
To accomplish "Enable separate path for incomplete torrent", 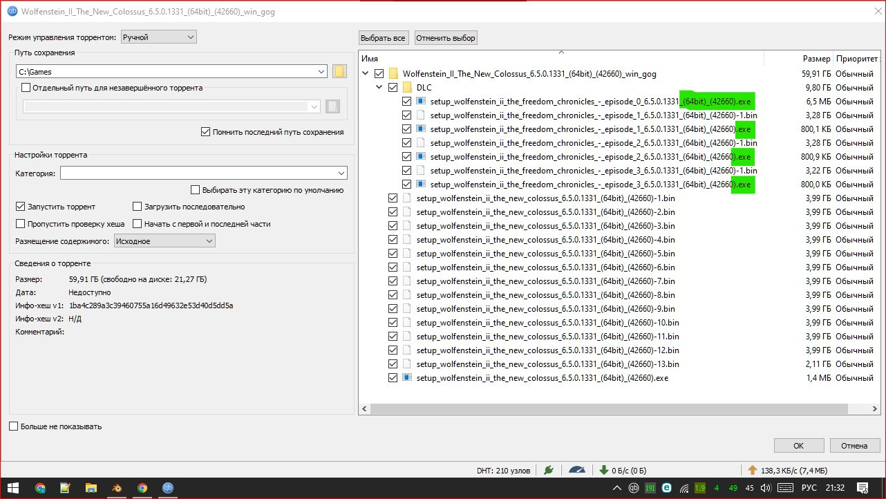I will click(x=26, y=88).
